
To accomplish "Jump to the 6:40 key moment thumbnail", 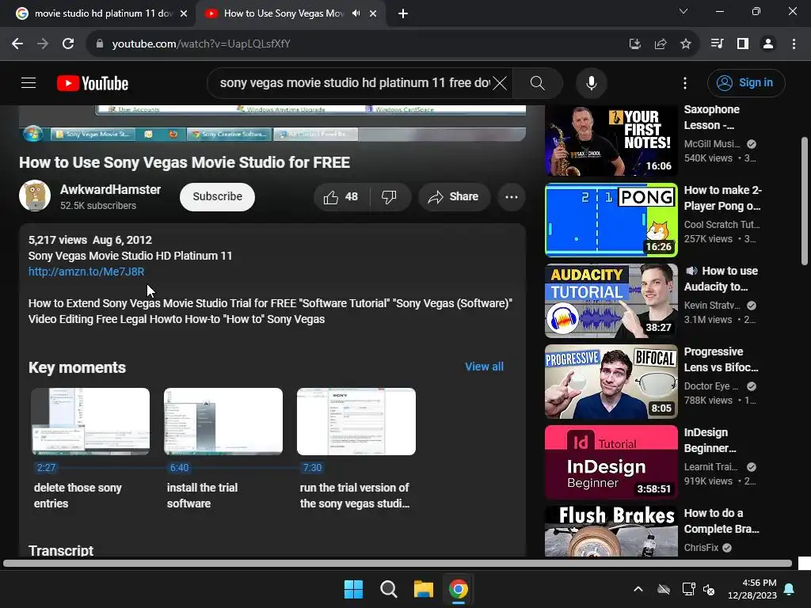I will (223, 422).
